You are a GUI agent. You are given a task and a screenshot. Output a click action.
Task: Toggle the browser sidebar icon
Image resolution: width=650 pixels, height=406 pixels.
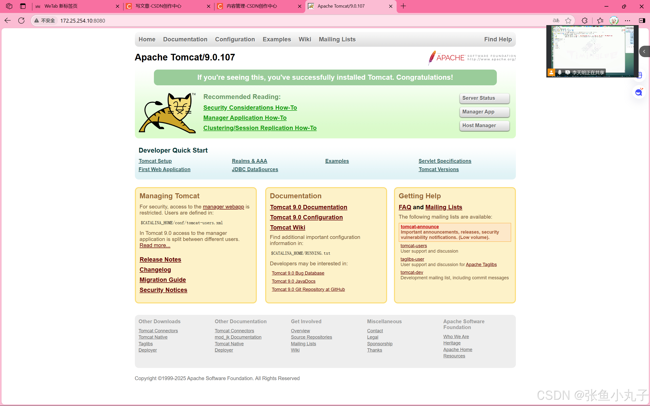(x=642, y=21)
